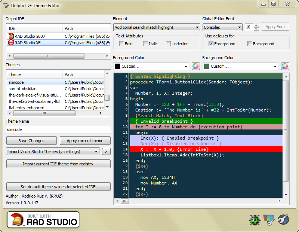Enable the Italic text attribute
The image size is (299, 232).
tap(145, 44)
